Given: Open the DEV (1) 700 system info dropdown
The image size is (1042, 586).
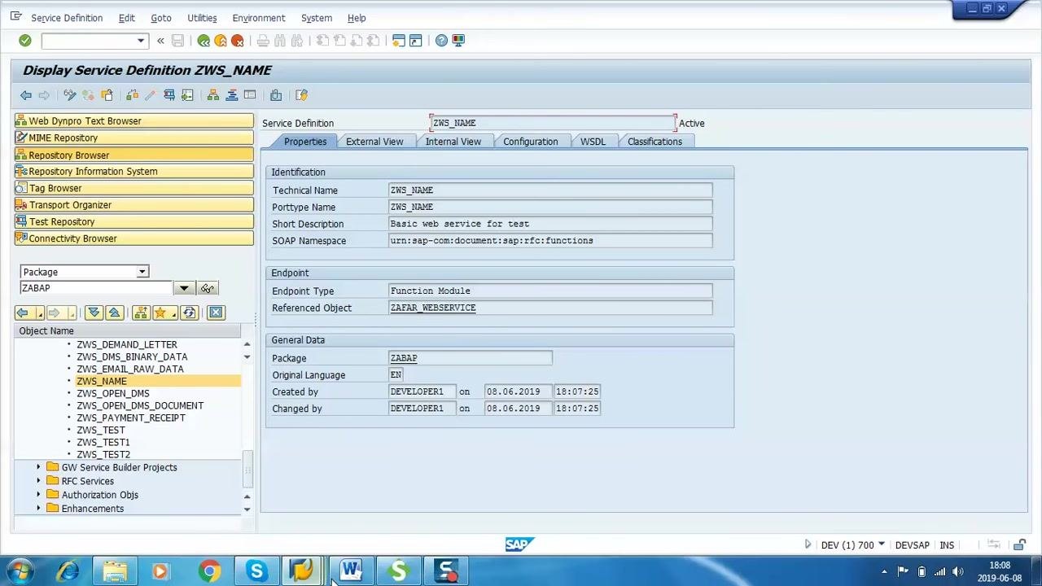Looking at the screenshot, I should click(x=881, y=544).
